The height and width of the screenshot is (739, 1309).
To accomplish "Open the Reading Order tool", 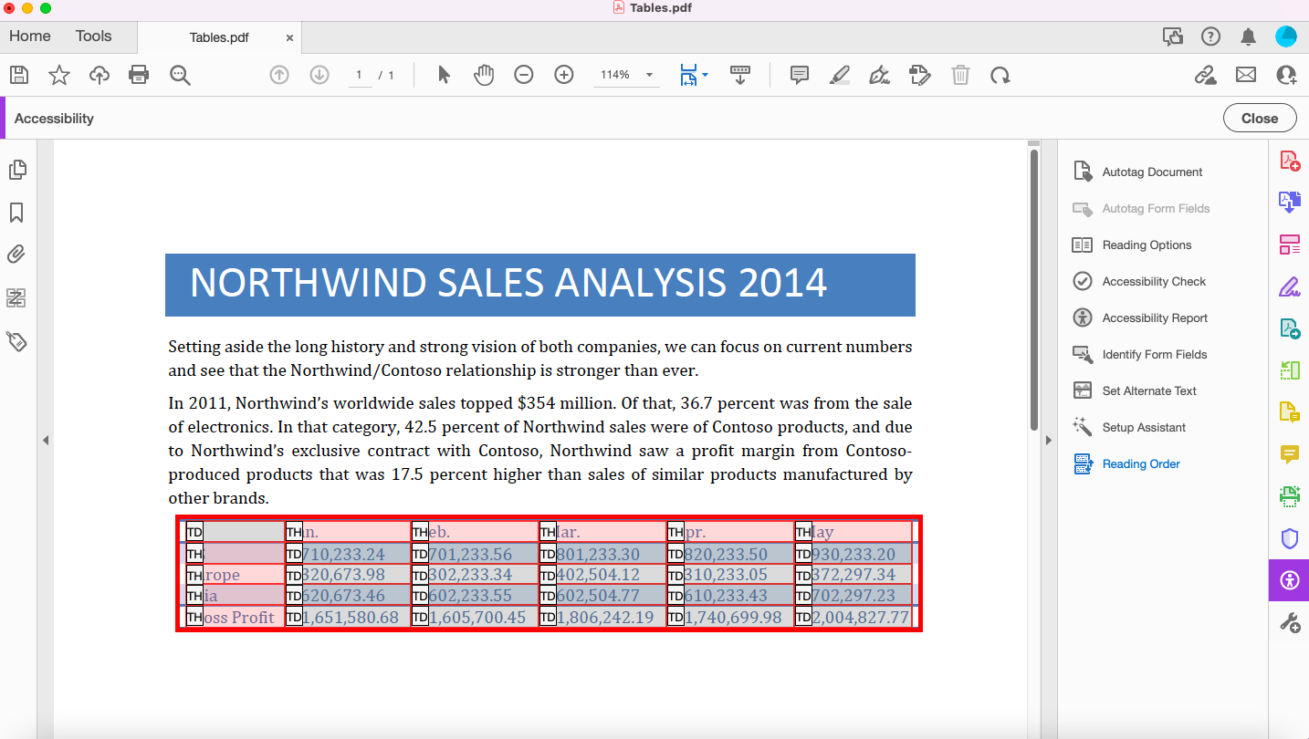I will tap(1126, 463).
